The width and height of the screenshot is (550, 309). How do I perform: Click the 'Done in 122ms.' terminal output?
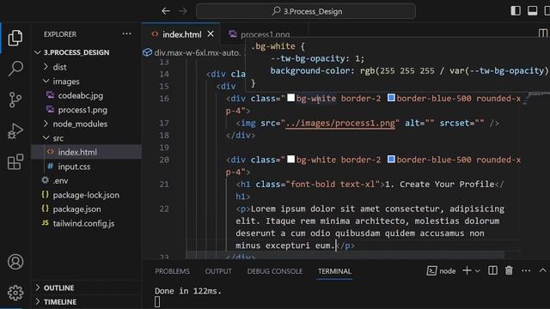pyautogui.click(x=188, y=291)
